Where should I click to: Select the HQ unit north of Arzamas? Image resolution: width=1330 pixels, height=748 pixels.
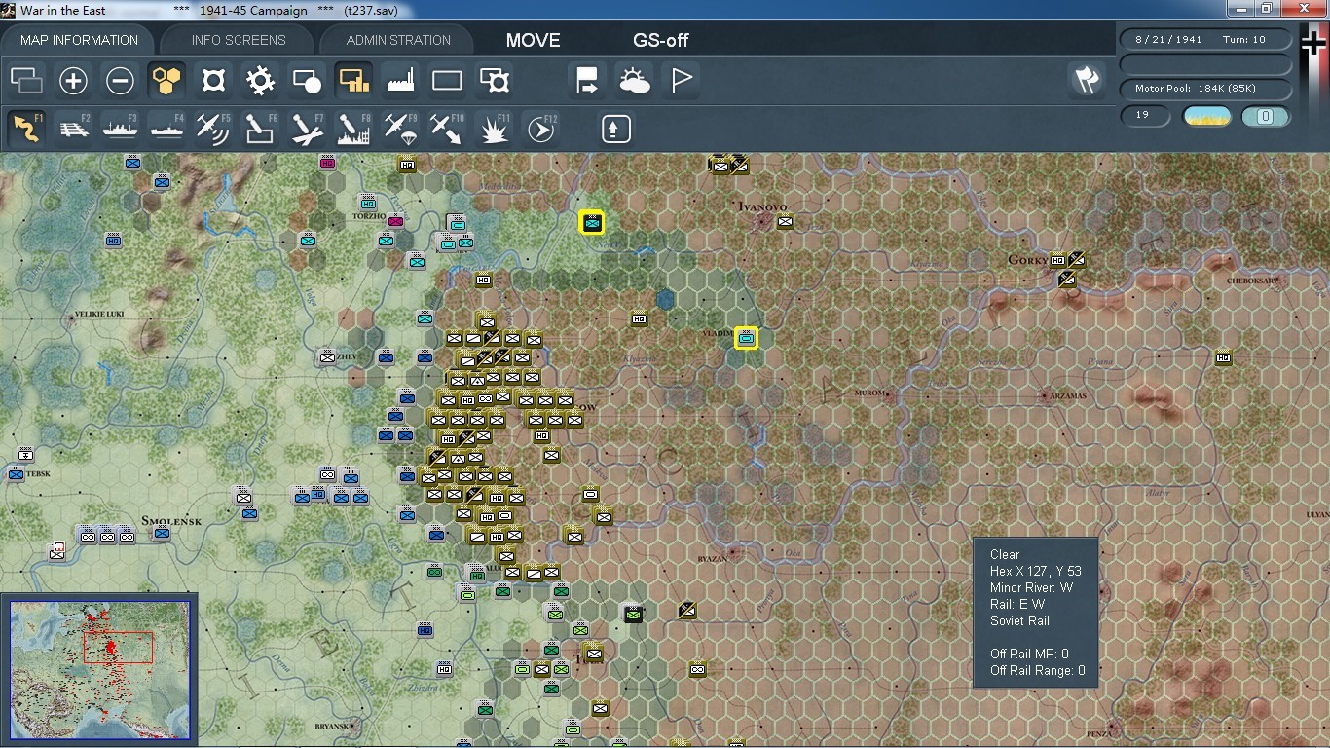click(x=1223, y=357)
